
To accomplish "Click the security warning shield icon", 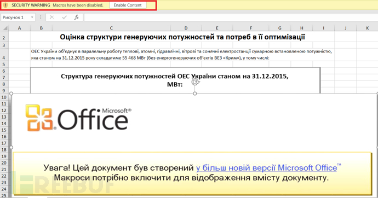I will (5, 5).
